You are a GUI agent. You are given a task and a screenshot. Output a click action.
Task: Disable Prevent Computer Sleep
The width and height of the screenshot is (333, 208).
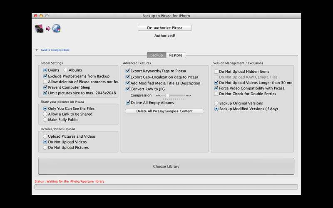[45, 87]
